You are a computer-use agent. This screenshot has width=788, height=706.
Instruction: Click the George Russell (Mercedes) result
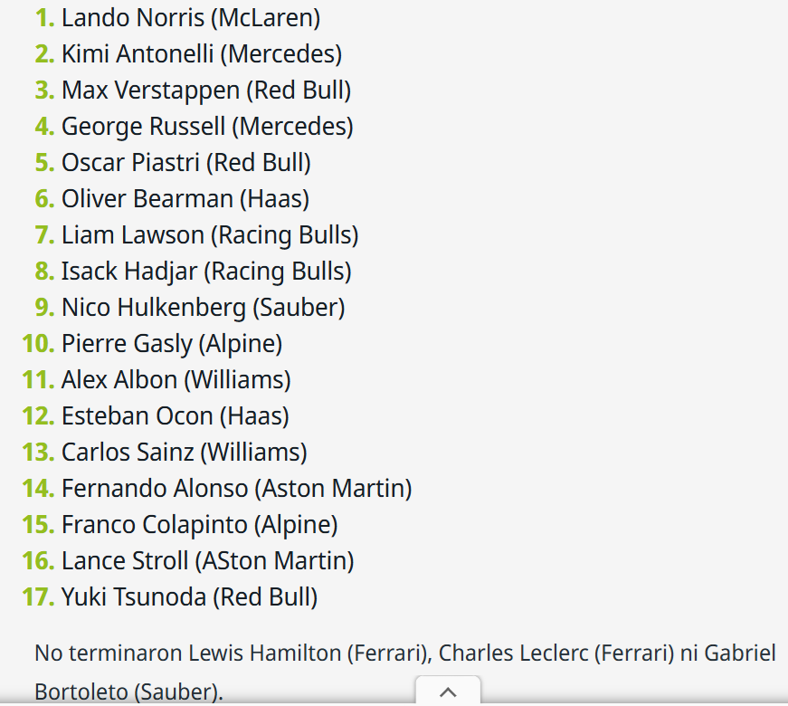tap(207, 126)
